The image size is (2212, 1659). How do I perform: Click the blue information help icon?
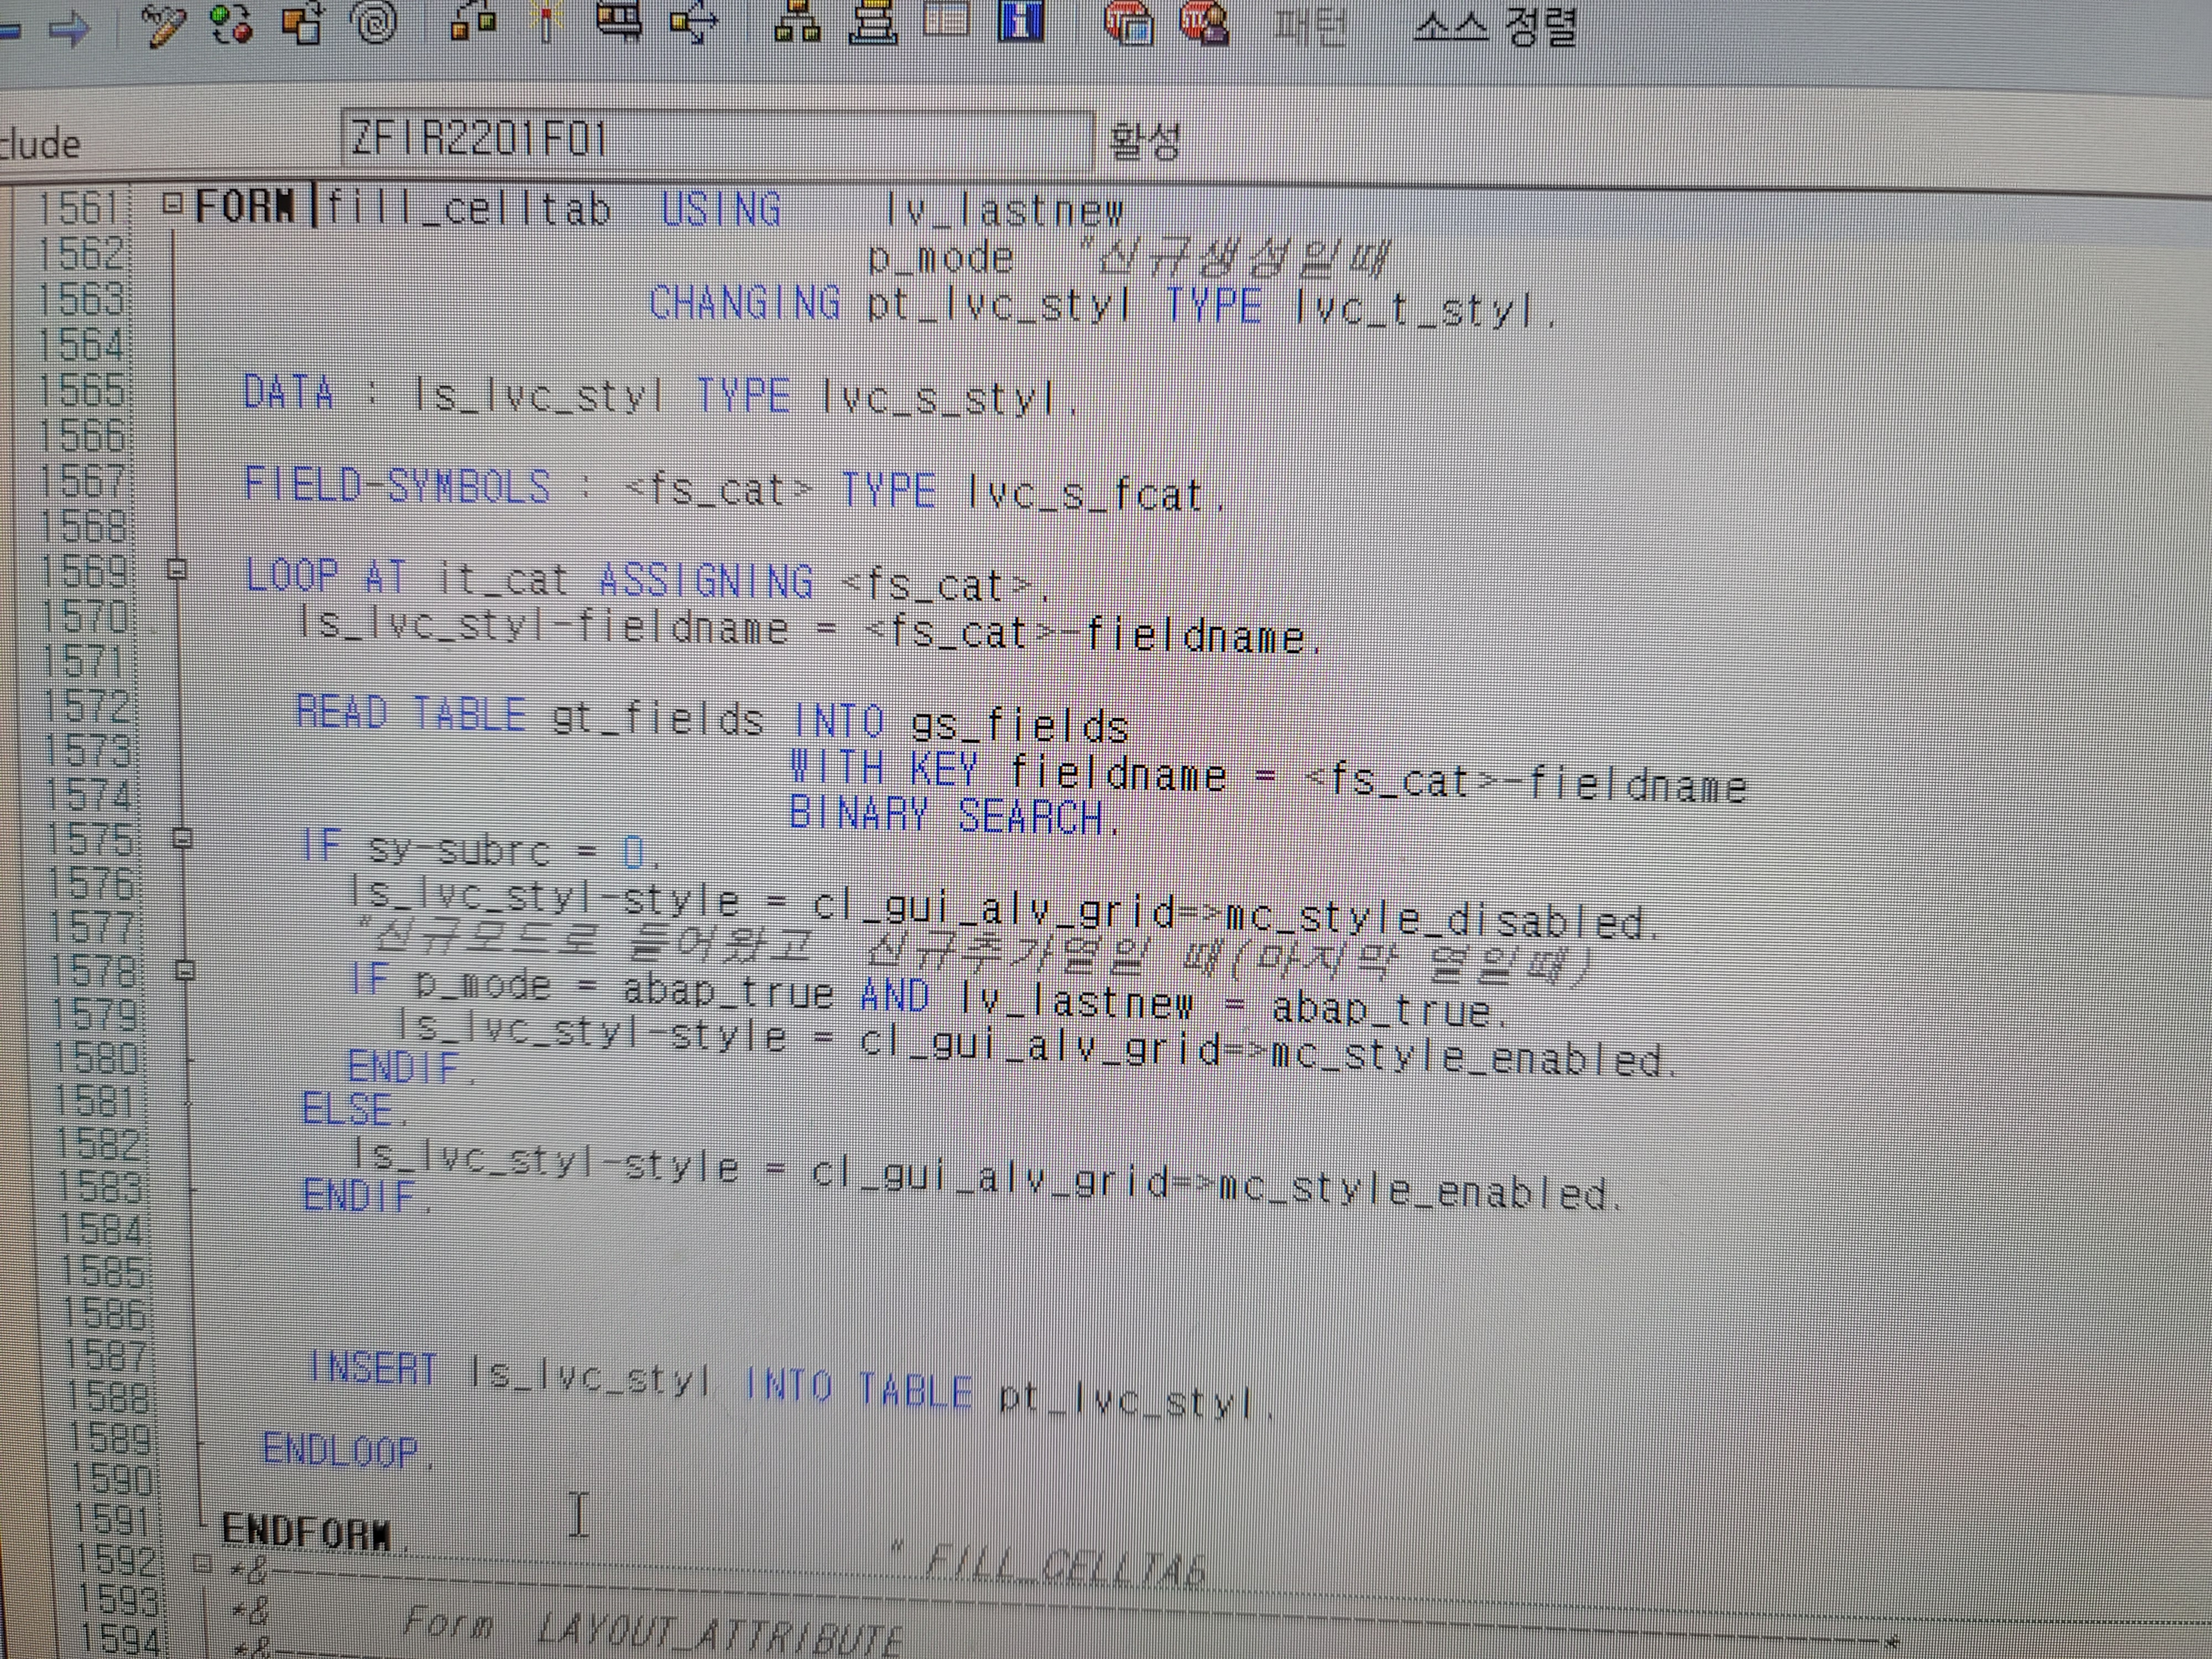(1021, 20)
